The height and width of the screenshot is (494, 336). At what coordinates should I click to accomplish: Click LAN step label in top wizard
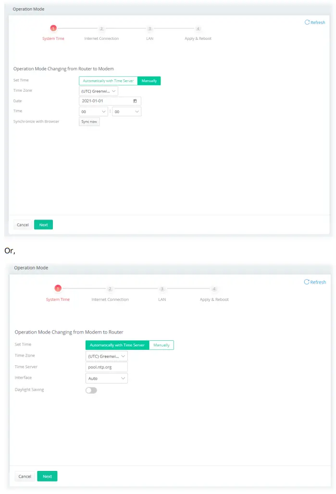tap(149, 38)
